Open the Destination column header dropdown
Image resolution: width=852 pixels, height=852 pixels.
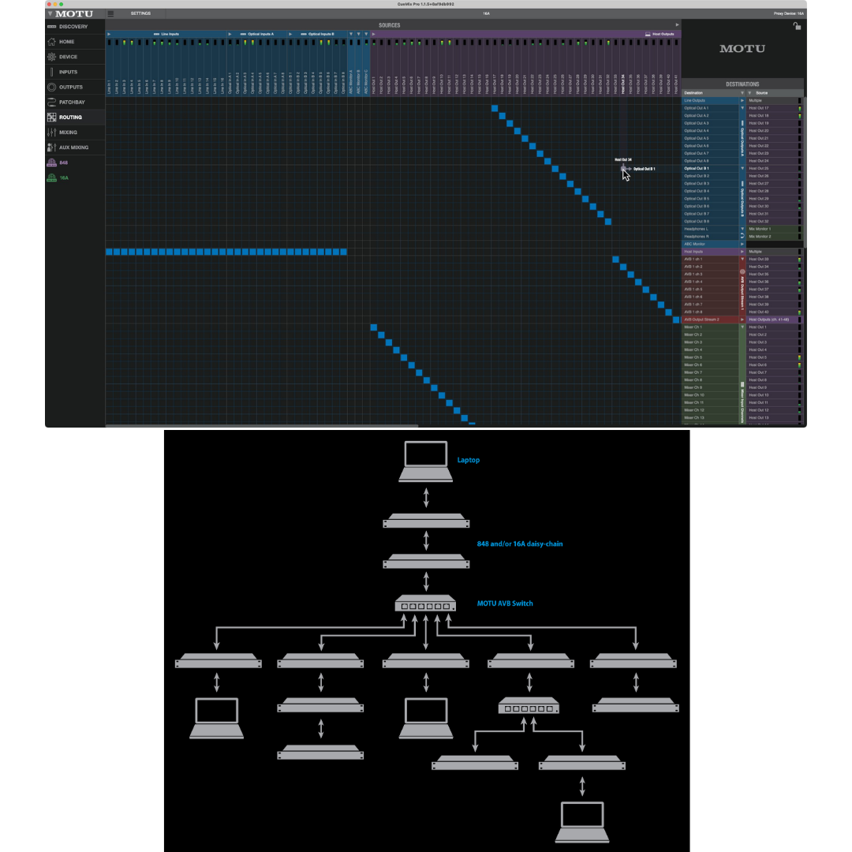(742, 93)
